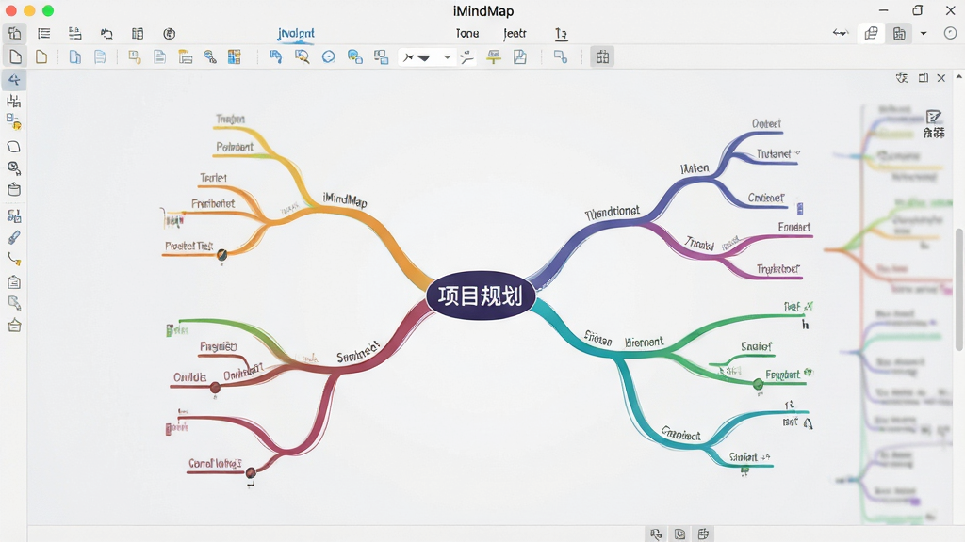Screen dimensions: 965x542
Task: Click the first icon in the bottom status bar
Action: pos(656,534)
